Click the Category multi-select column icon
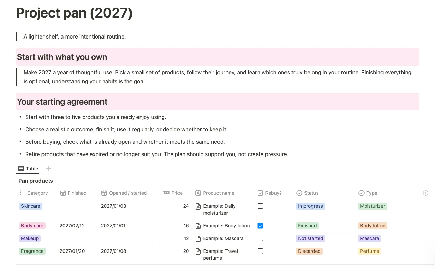Viewport: 435px width, 268px height. [22, 193]
